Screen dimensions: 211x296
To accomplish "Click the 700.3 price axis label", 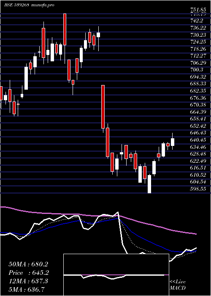I will pos(197,70).
